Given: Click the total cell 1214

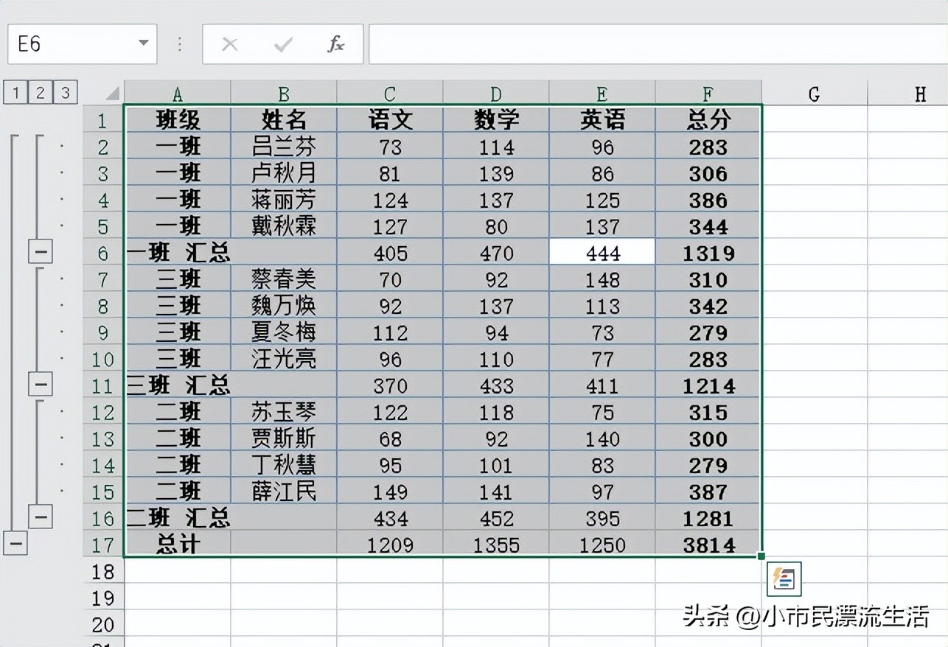Looking at the screenshot, I should point(708,385).
